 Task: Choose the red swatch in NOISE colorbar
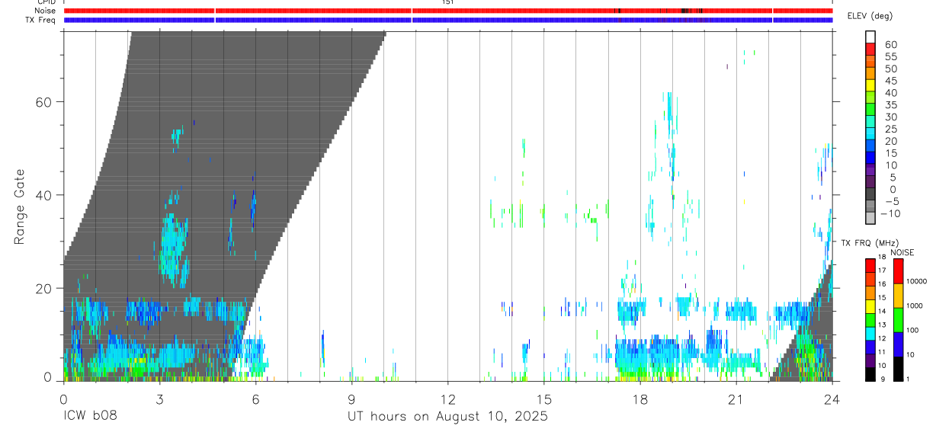tap(899, 271)
